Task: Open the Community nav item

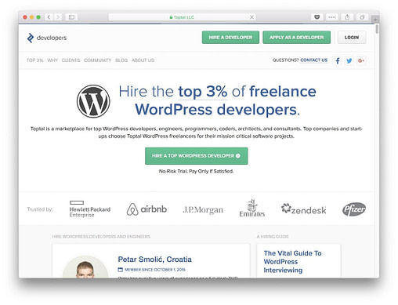Action: click(97, 60)
